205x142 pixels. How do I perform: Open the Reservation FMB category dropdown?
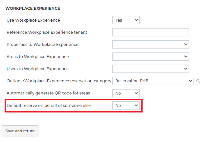153,81
